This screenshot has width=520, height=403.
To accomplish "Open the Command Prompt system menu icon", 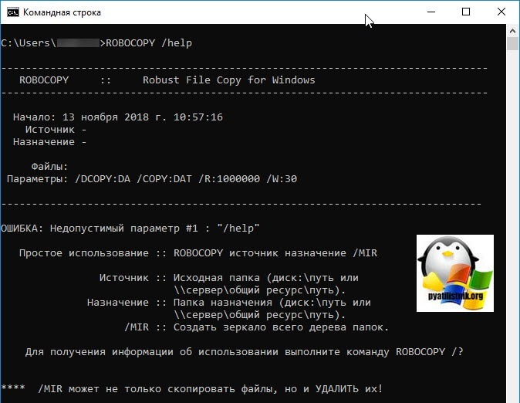I will [x=13, y=12].
